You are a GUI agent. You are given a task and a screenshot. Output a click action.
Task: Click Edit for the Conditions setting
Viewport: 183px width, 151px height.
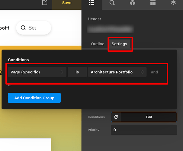[x=149, y=117]
